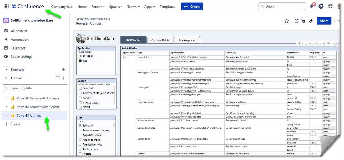Viewport: 344px width, 160px height.
Task: Click the Power BI filter icon above table
Action: coord(328,43)
